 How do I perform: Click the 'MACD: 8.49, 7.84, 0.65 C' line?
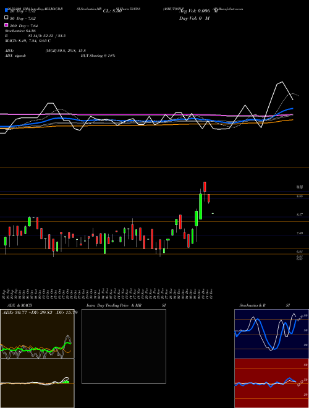tap(28, 41)
